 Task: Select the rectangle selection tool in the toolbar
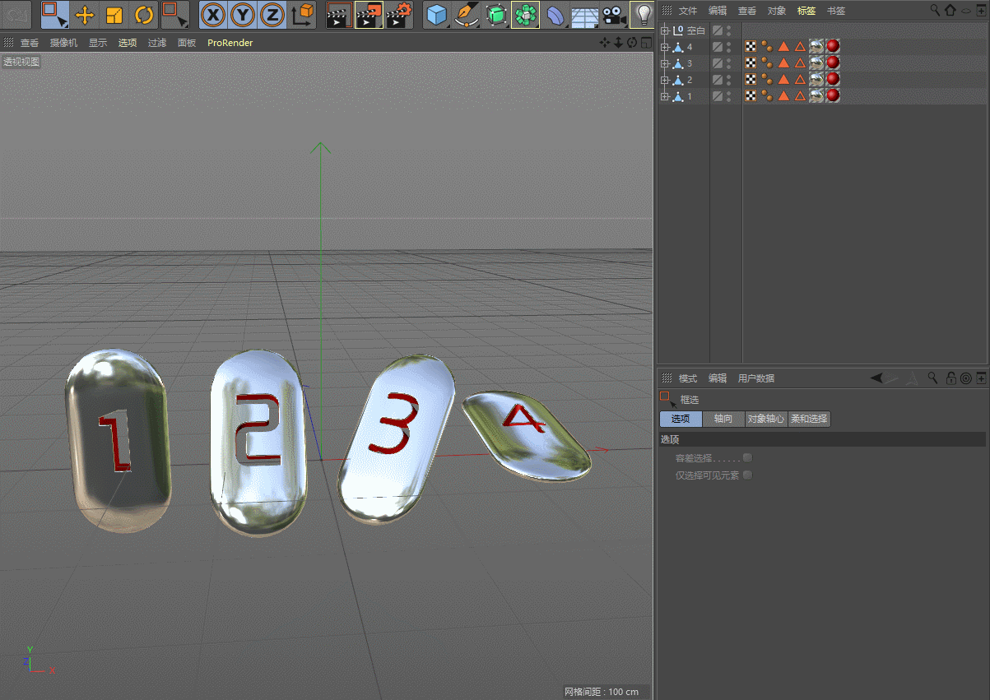[54, 14]
